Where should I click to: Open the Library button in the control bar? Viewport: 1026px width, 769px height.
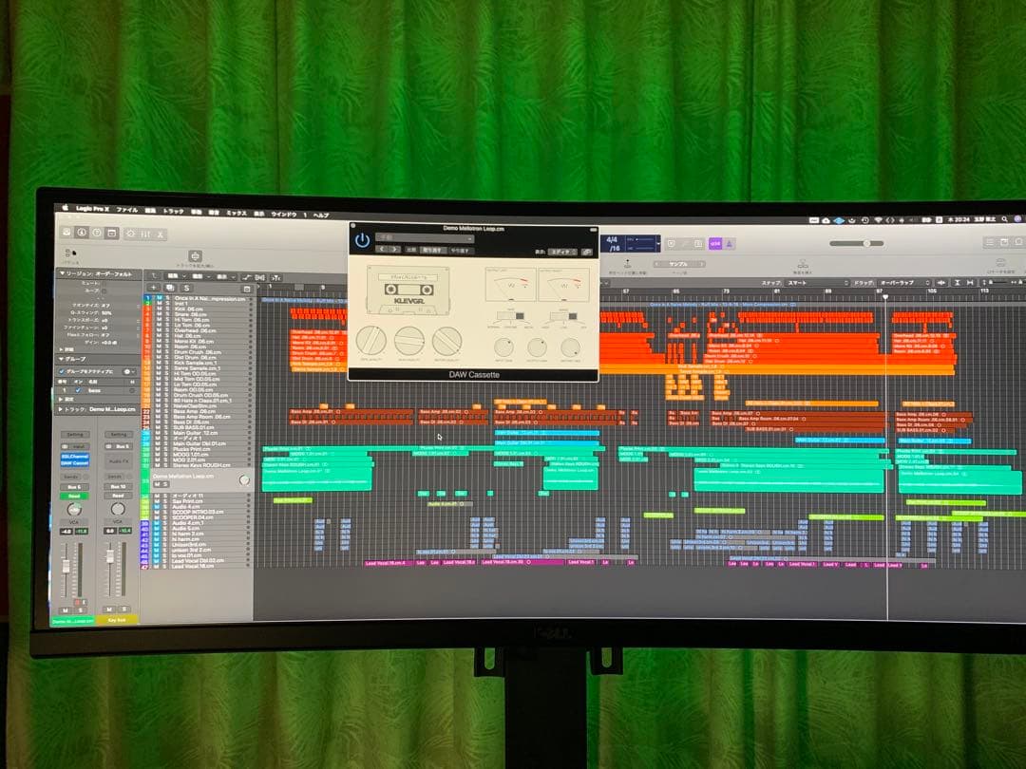[x=66, y=233]
